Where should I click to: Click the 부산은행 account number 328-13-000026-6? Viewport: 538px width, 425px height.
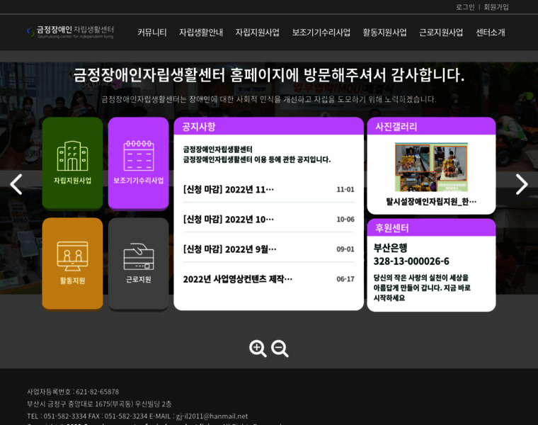[x=411, y=261]
